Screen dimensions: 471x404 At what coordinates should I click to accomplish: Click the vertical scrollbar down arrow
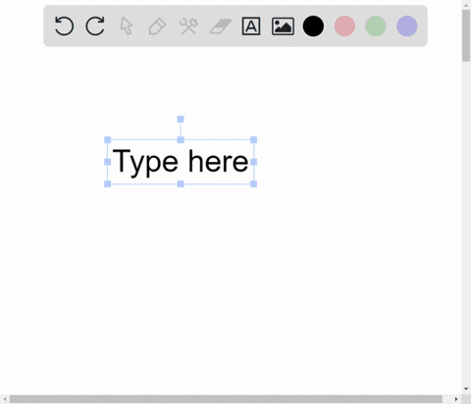(x=466, y=389)
